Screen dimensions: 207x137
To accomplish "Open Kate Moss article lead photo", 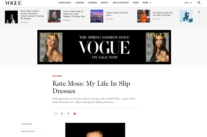I will point(95,130).
